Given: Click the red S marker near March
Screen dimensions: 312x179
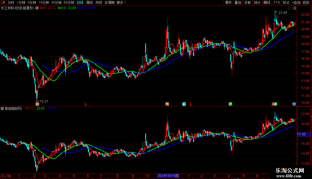Looking at the screenshot, I should tap(86, 104).
